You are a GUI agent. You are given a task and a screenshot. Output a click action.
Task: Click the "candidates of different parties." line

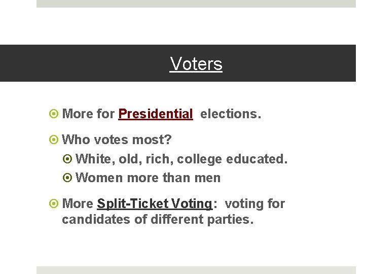click(157, 220)
